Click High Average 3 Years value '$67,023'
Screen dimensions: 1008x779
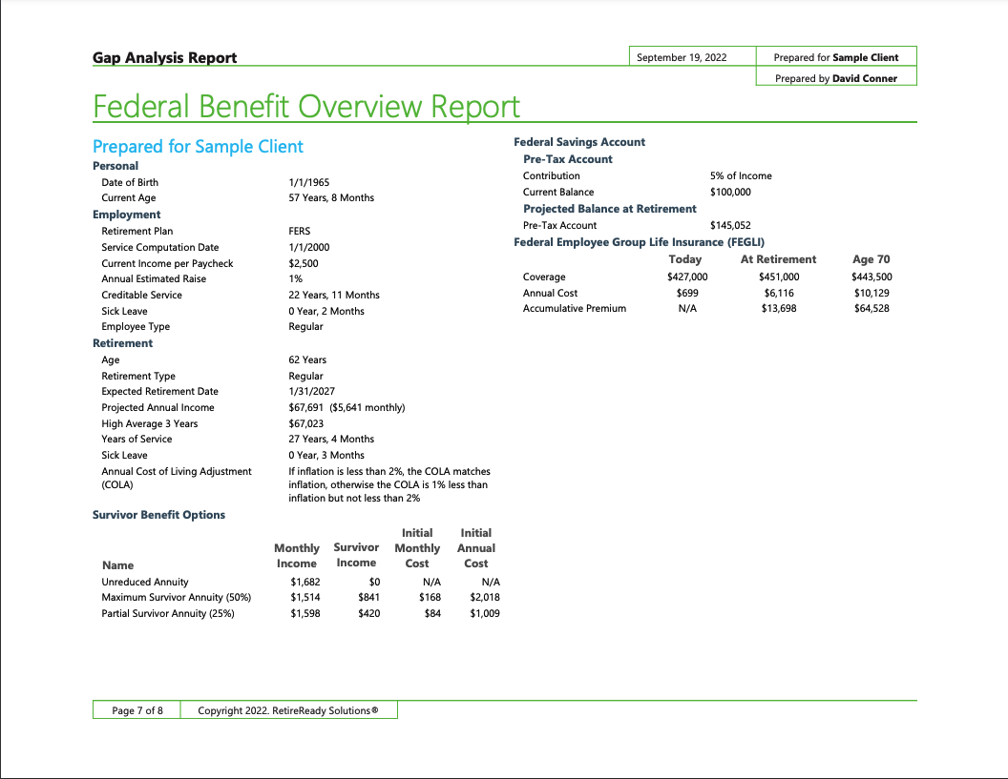[306, 424]
